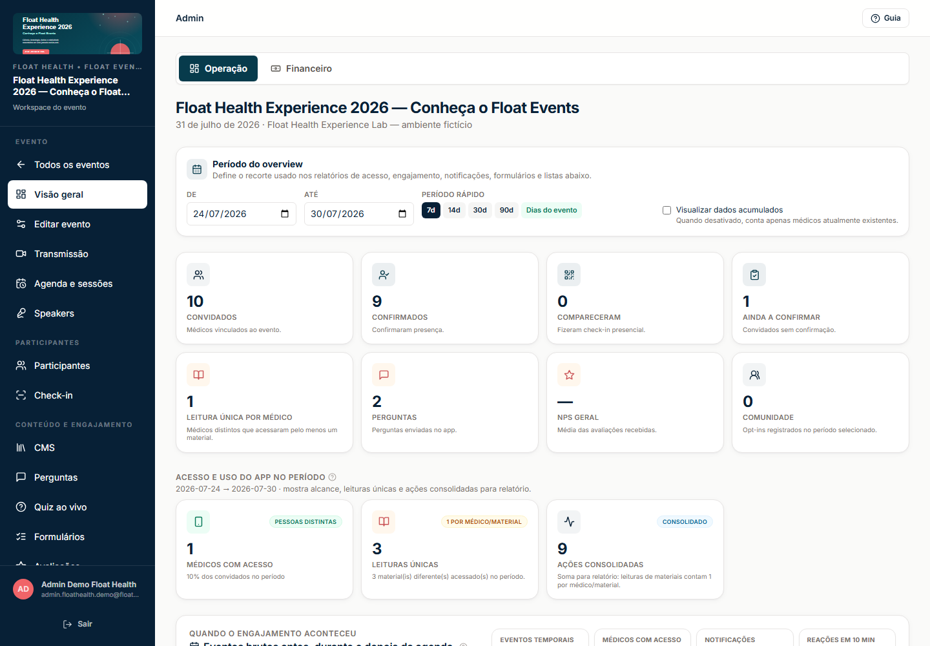Click the Ainda a confirmar clipboard icon
The width and height of the screenshot is (930, 646).
point(754,275)
